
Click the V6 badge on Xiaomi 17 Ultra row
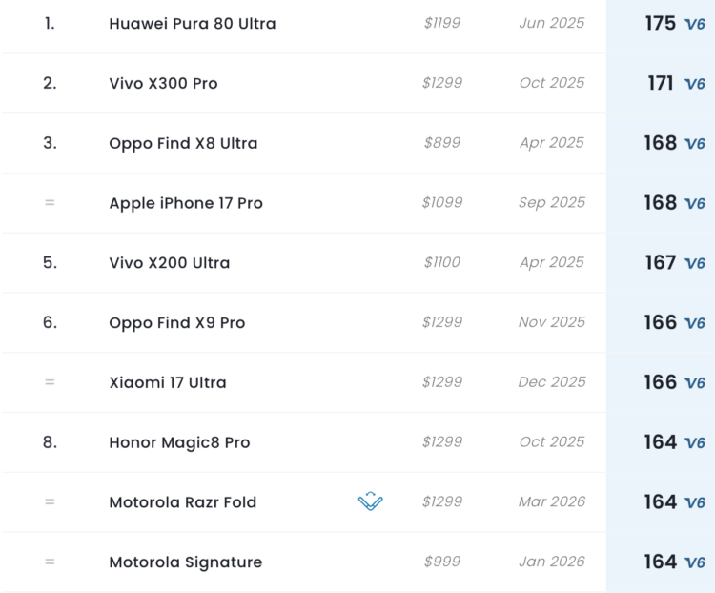[x=695, y=383]
